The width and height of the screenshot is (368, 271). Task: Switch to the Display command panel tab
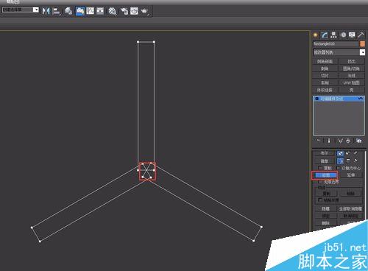tap(352, 35)
